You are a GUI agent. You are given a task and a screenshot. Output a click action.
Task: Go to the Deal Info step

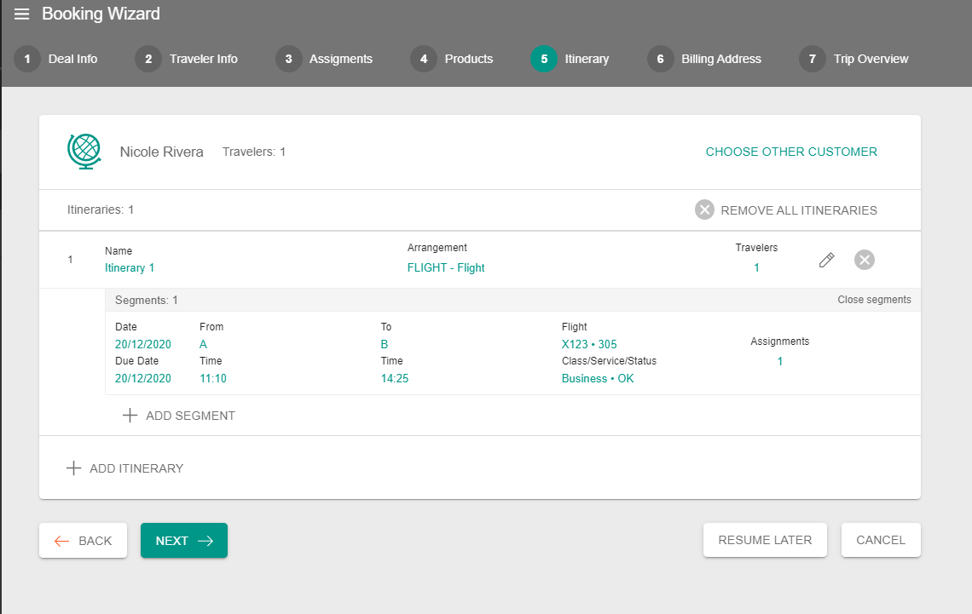click(x=72, y=59)
